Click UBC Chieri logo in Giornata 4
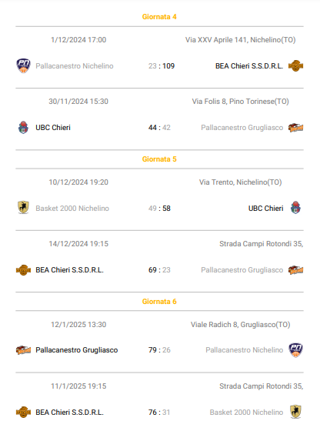320x431 pixels. tap(23, 128)
